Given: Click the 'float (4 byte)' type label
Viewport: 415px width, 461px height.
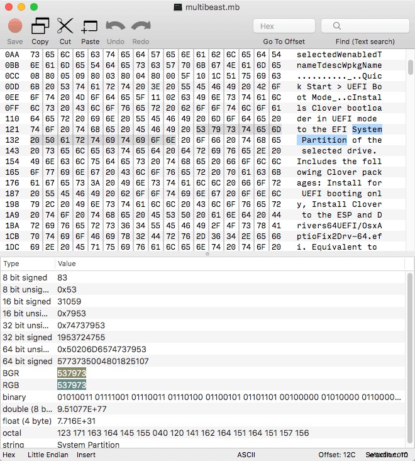Looking at the screenshot, I should click(x=27, y=421).
